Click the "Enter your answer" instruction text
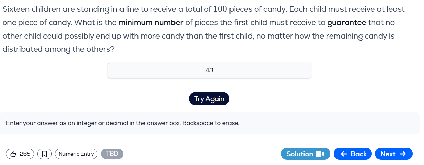 pos(123,123)
